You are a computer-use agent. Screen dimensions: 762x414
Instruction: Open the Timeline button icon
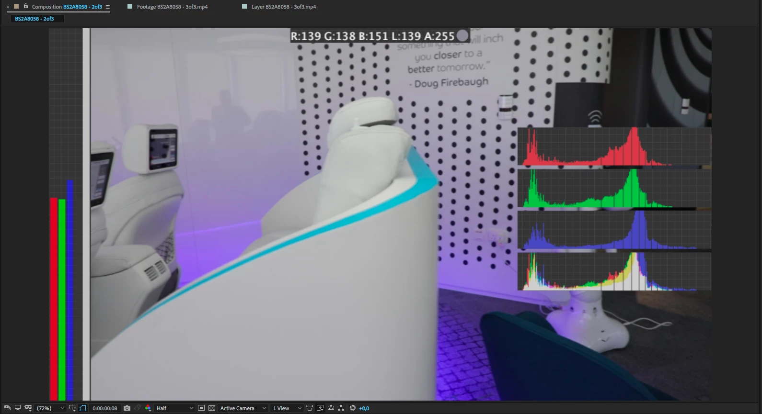click(331, 408)
